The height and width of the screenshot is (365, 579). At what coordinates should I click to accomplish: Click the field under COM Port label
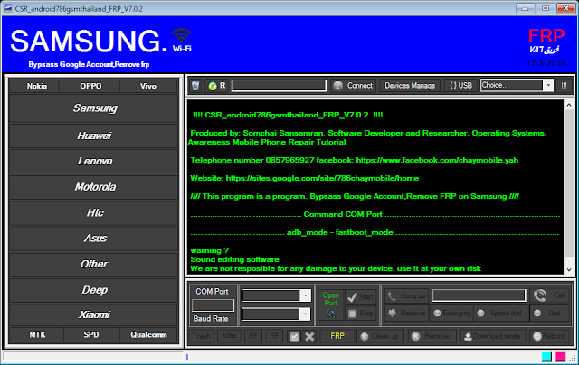pyautogui.click(x=213, y=305)
